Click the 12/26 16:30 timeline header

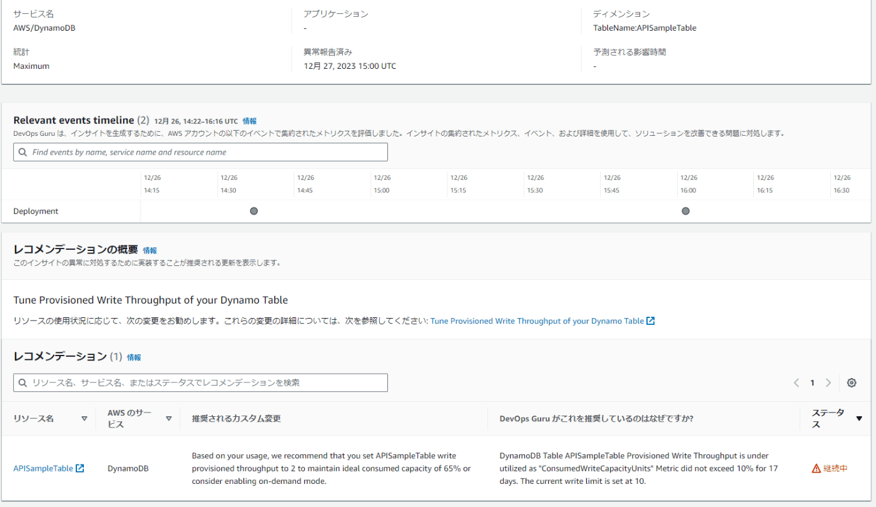click(842, 184)
